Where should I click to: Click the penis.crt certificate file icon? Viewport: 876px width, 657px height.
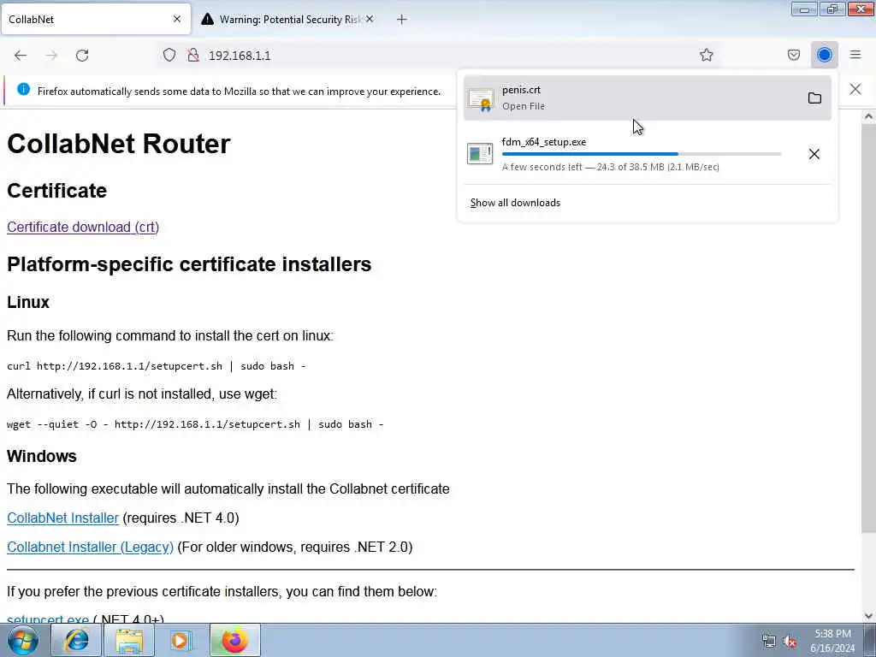481,99
